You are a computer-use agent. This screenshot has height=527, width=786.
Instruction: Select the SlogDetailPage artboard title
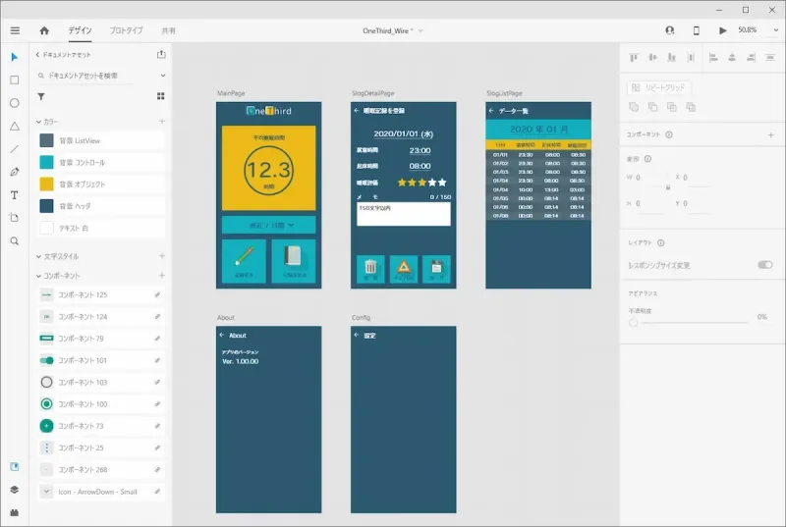point(373,93)
